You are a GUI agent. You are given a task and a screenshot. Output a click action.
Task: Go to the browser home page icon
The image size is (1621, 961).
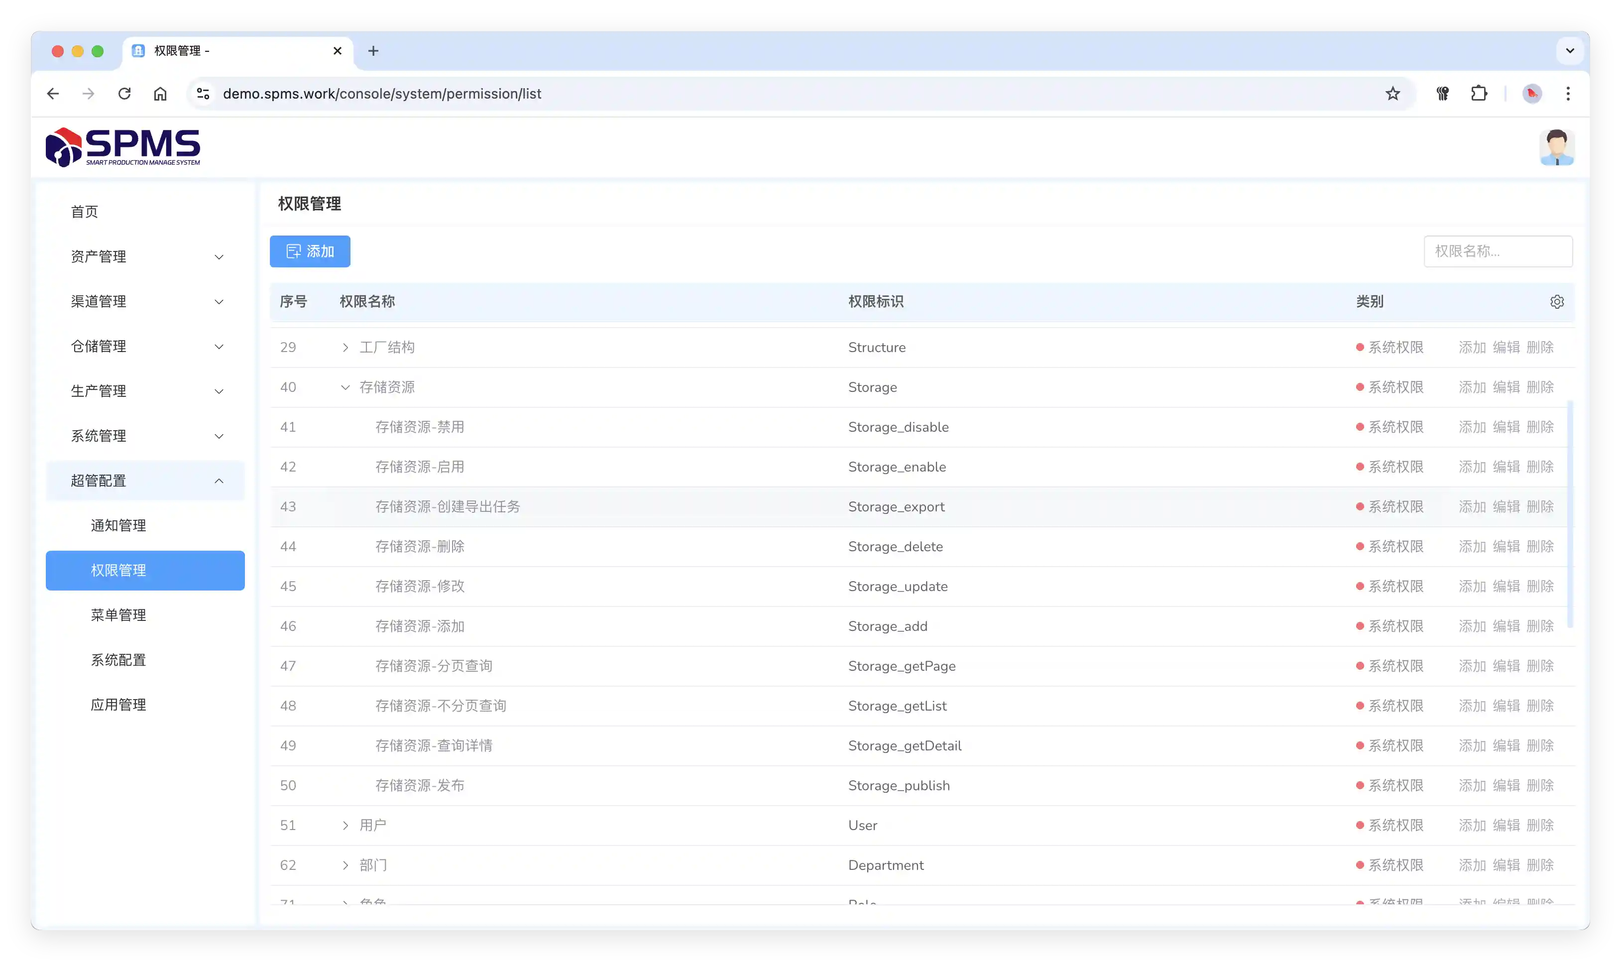(x=160, y=94)
